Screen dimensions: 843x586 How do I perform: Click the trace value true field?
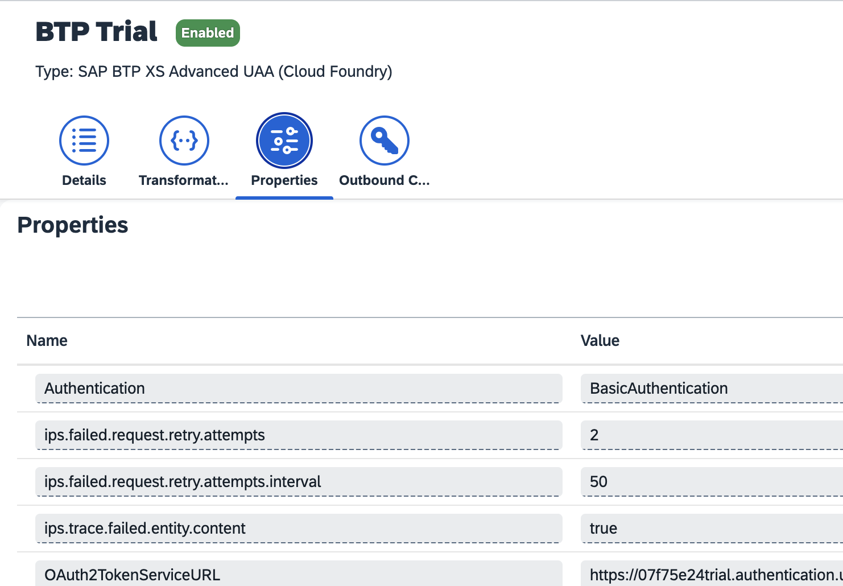tap(712, 529)
